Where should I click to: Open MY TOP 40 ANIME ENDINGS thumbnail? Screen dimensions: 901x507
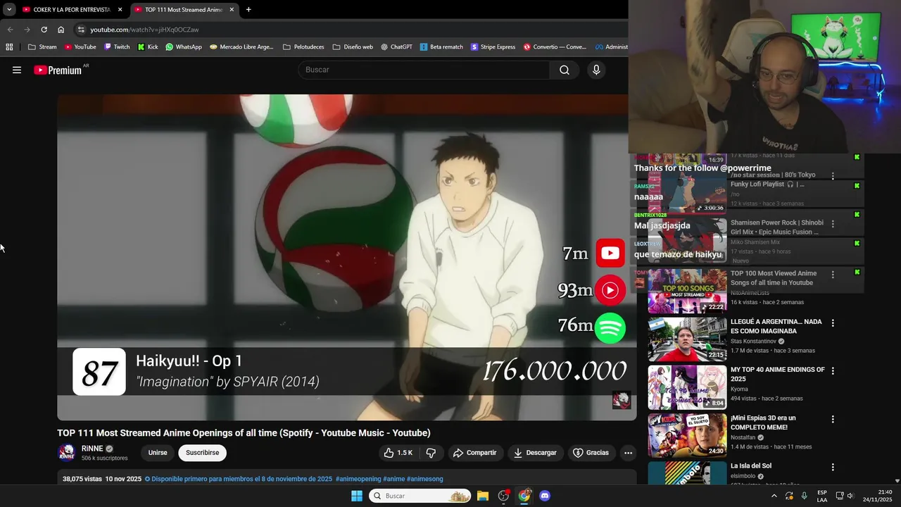click(x=687, y=387)
